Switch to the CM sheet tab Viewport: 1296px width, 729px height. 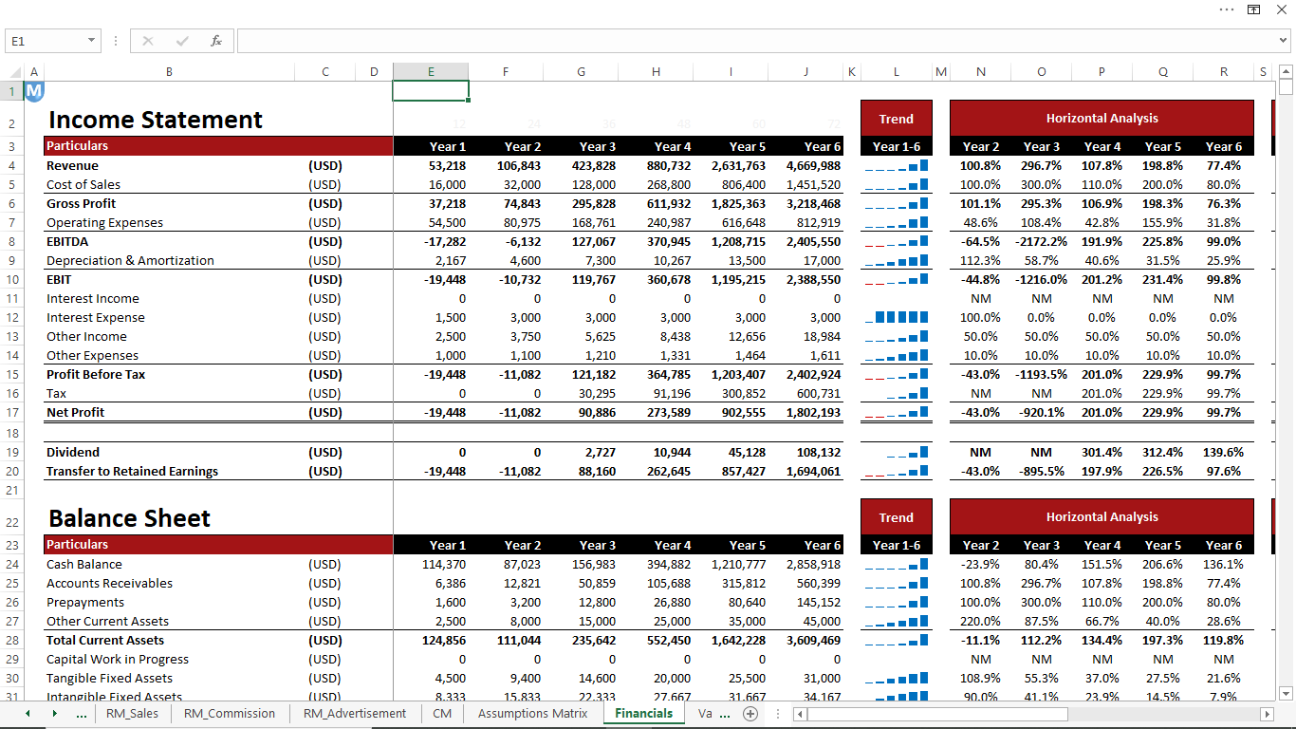(x=442, y=714)
